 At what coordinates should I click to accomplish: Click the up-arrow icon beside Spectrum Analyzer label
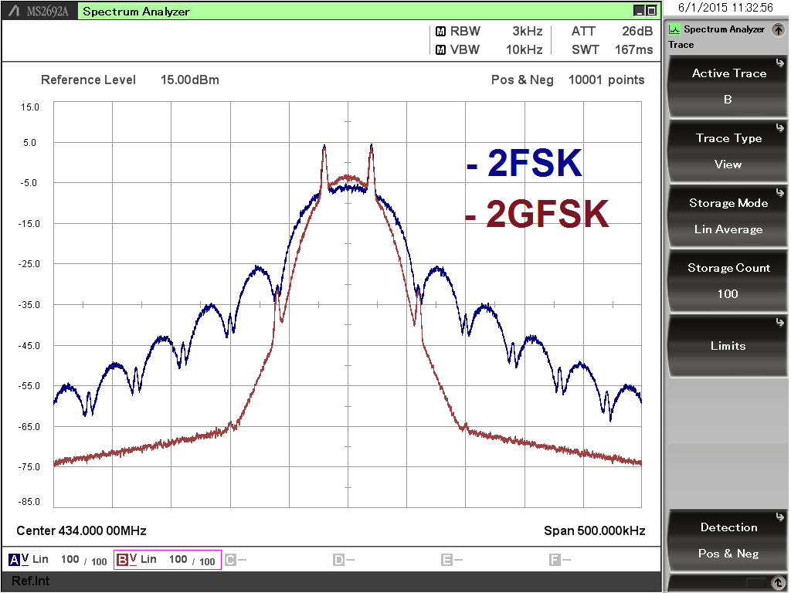(779, 29)
